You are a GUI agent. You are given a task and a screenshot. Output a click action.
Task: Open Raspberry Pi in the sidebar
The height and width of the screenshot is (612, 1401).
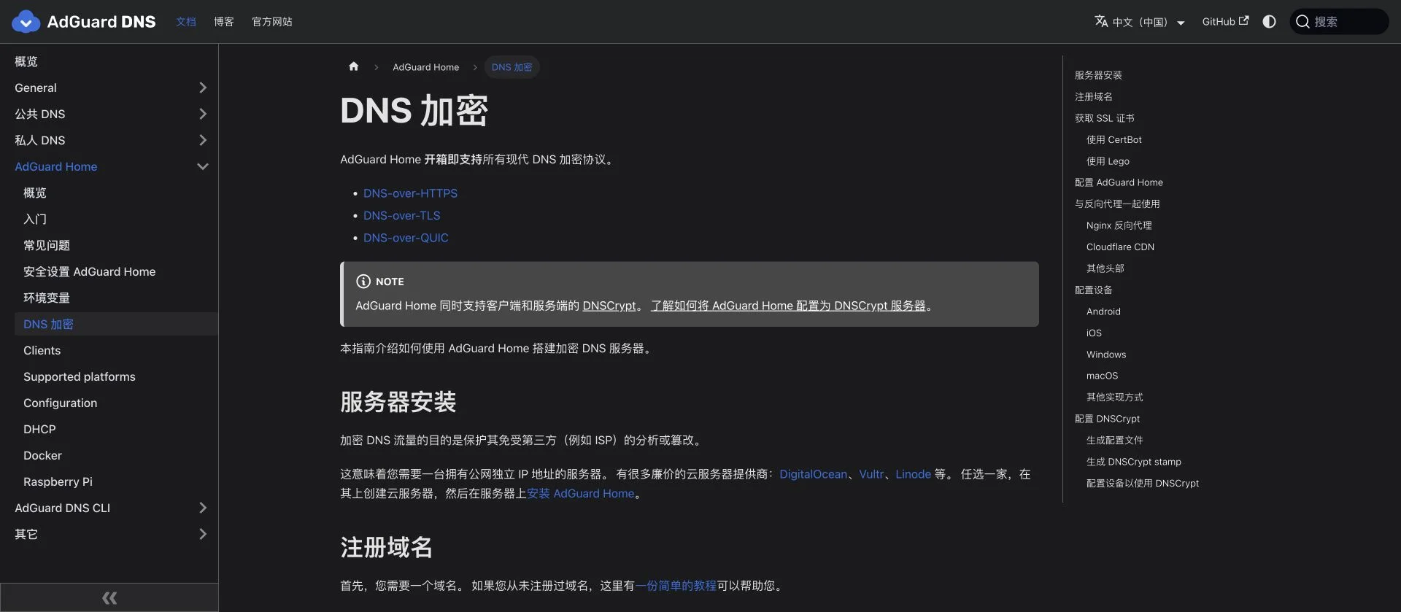tap(58, 481)
